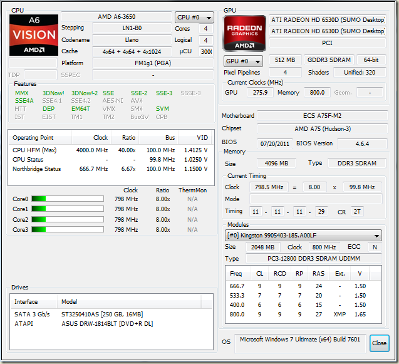Click the AMD A6-3650 CPU name field

117,17
